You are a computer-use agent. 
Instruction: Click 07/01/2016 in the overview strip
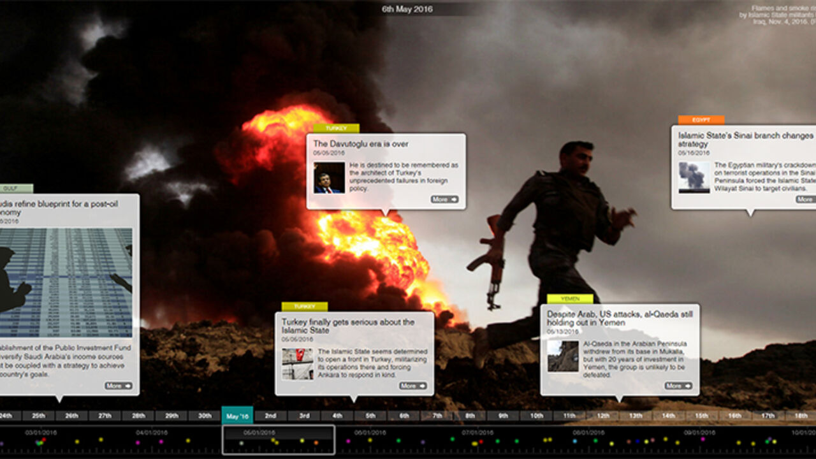479,432
